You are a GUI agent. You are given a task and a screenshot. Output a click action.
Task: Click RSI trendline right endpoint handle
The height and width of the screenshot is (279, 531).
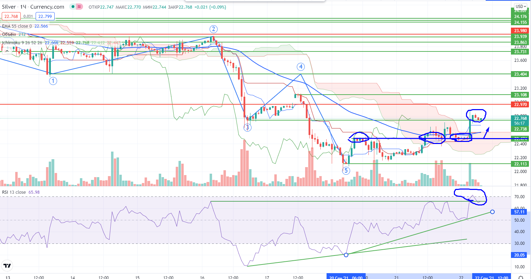click(x=492, y=212)
